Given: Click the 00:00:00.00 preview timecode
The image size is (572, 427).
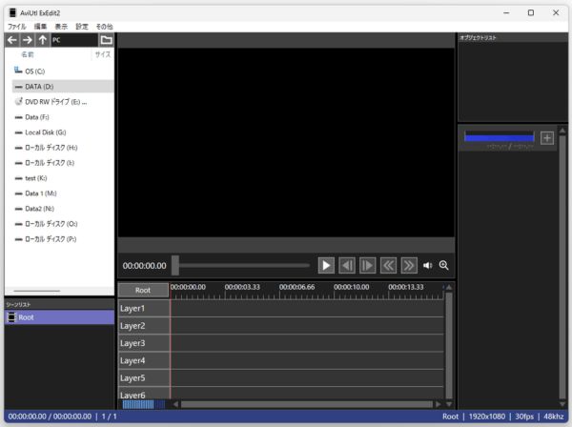Looking at the screenshot, I should click(x=145, y=266).
